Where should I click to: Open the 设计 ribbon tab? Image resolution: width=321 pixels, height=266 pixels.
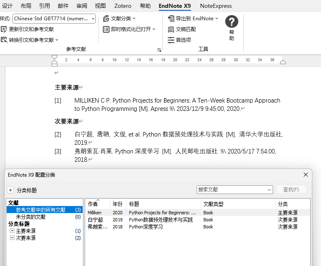pyautogui.click(x=7, y=6)
